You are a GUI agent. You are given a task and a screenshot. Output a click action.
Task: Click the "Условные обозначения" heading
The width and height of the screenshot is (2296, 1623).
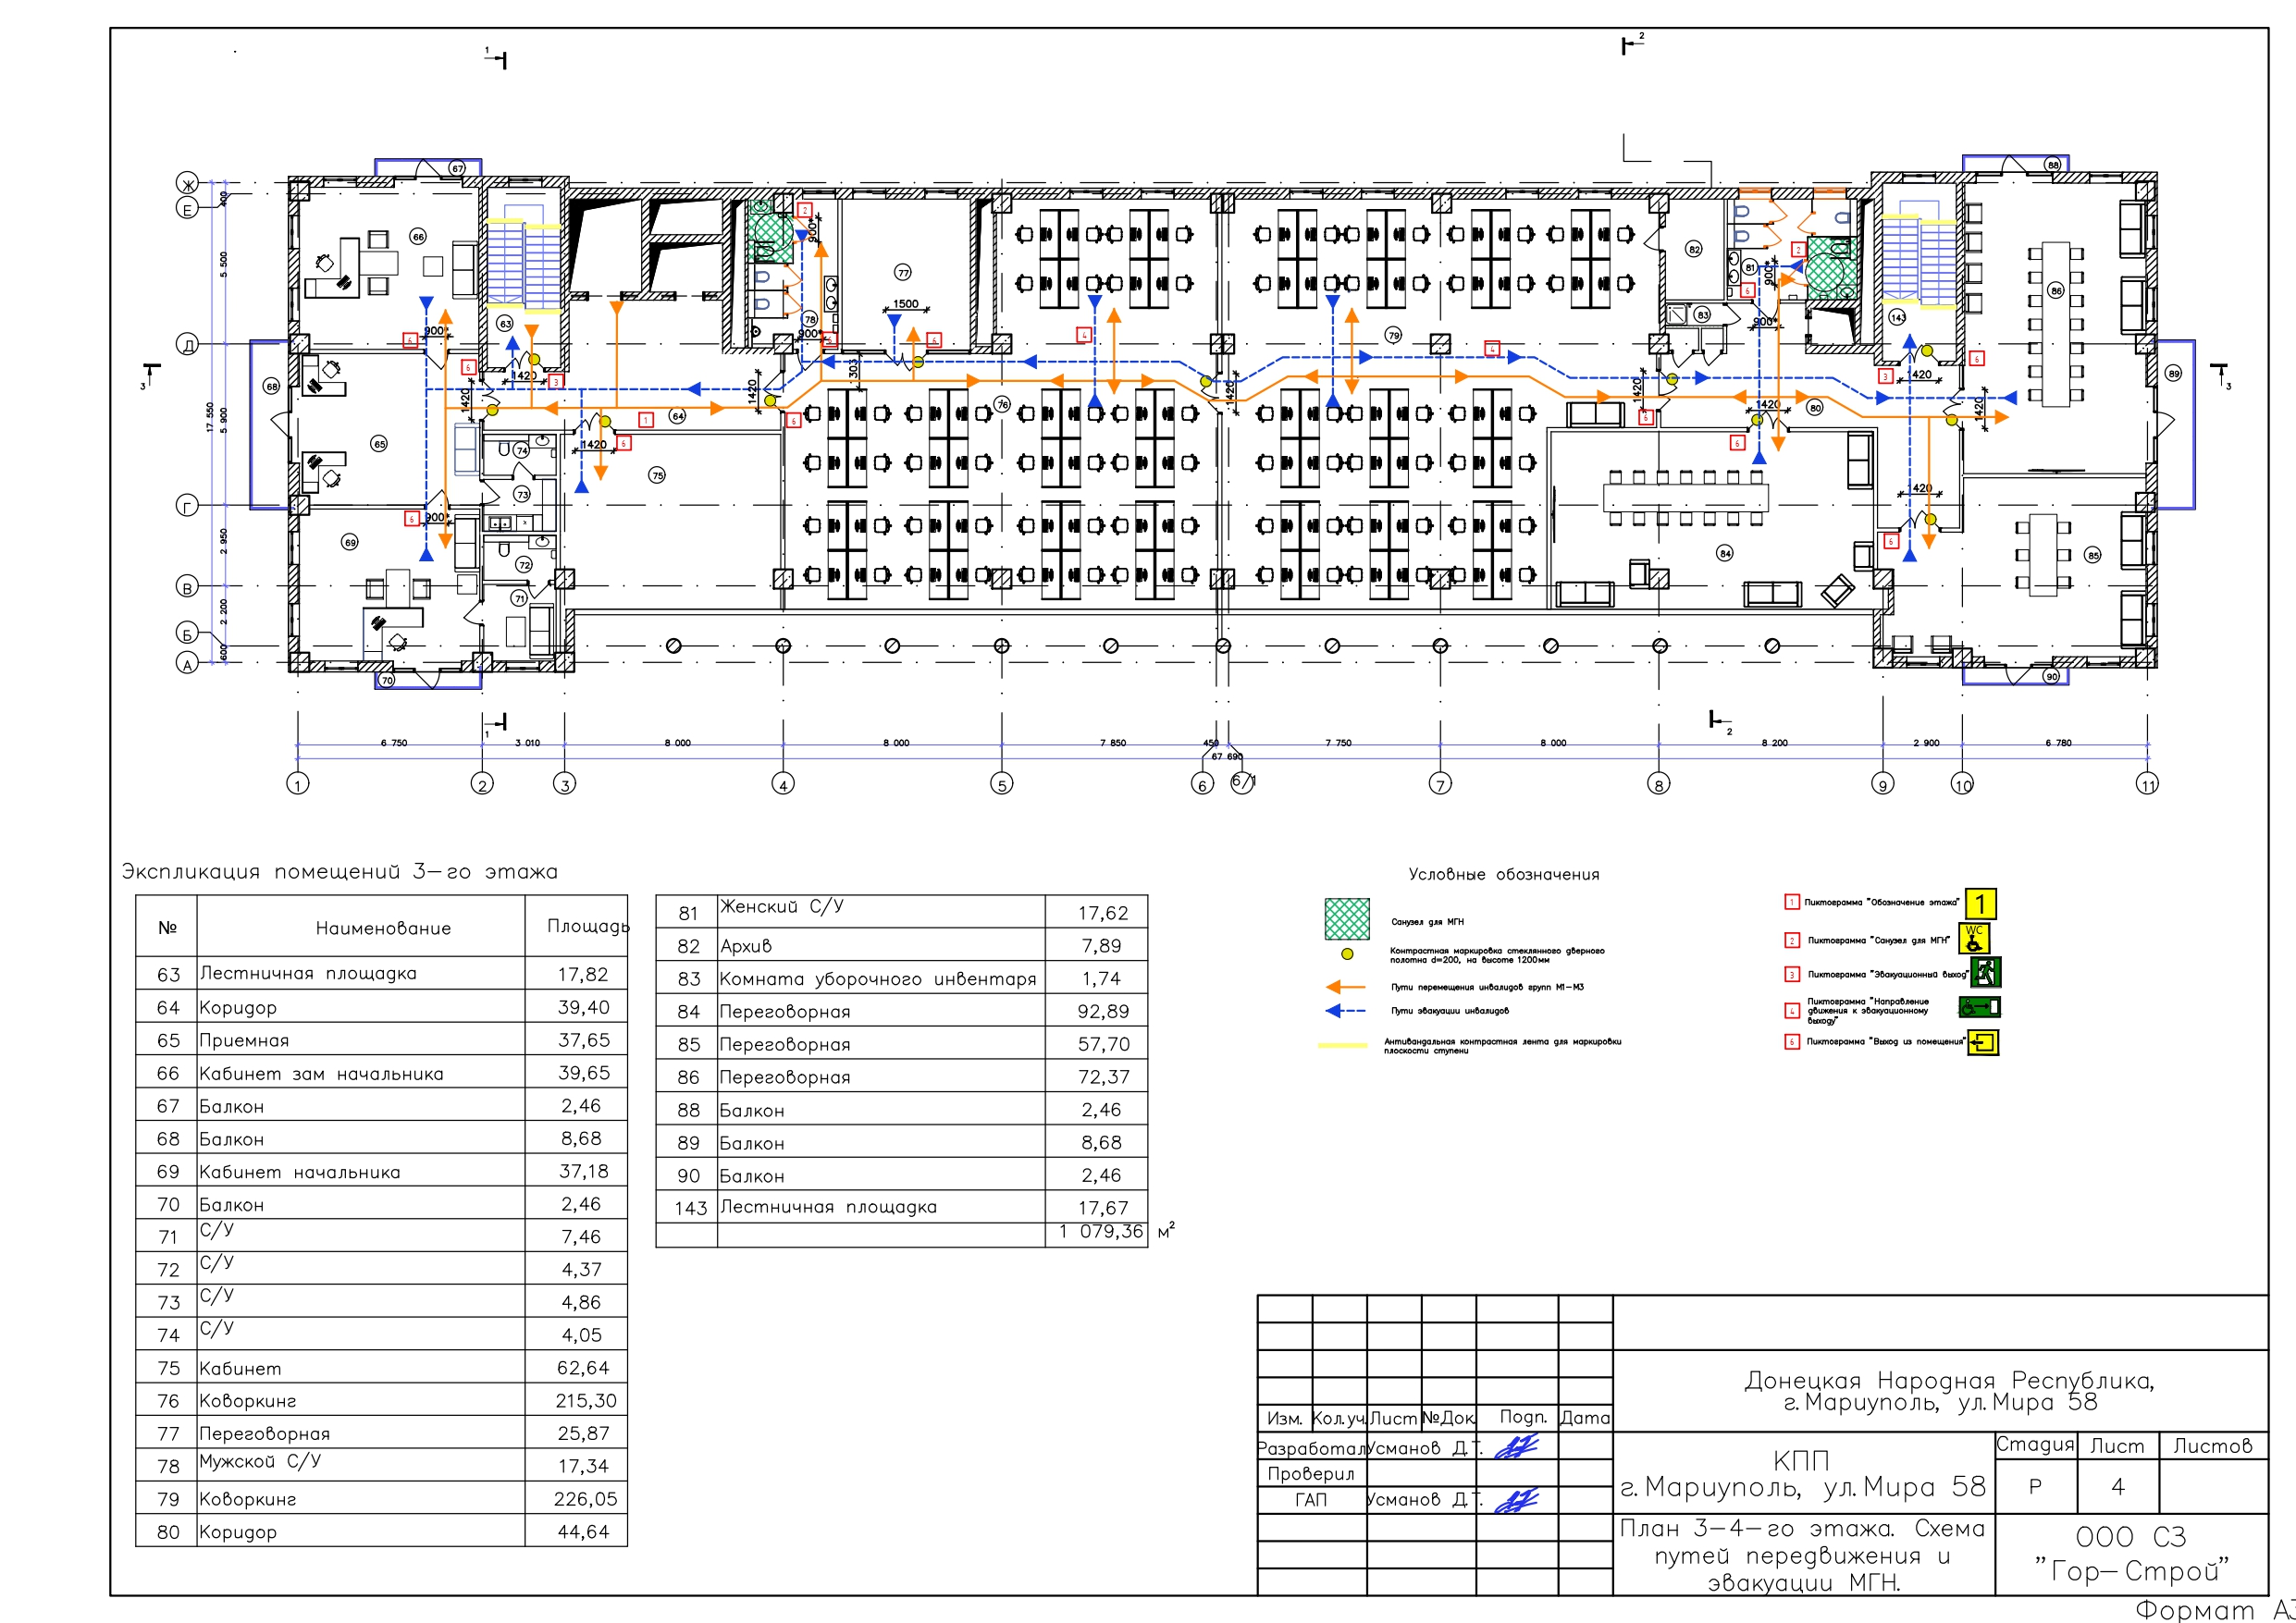coord(1503,875)
